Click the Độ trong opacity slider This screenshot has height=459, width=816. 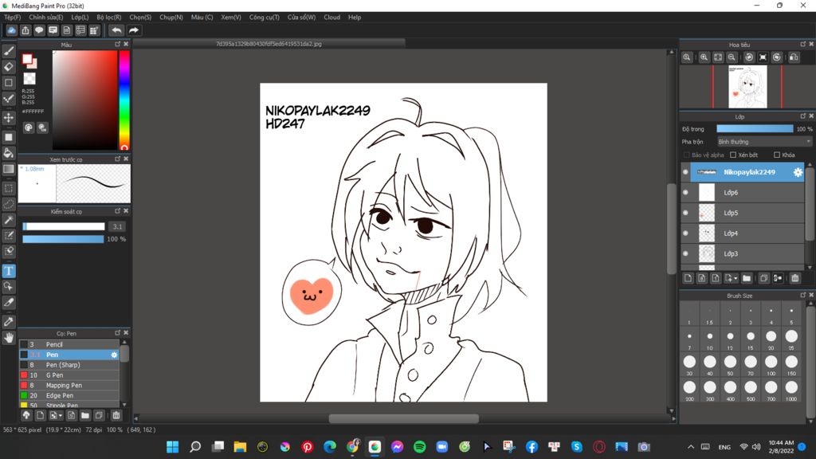tap(755, 128)
